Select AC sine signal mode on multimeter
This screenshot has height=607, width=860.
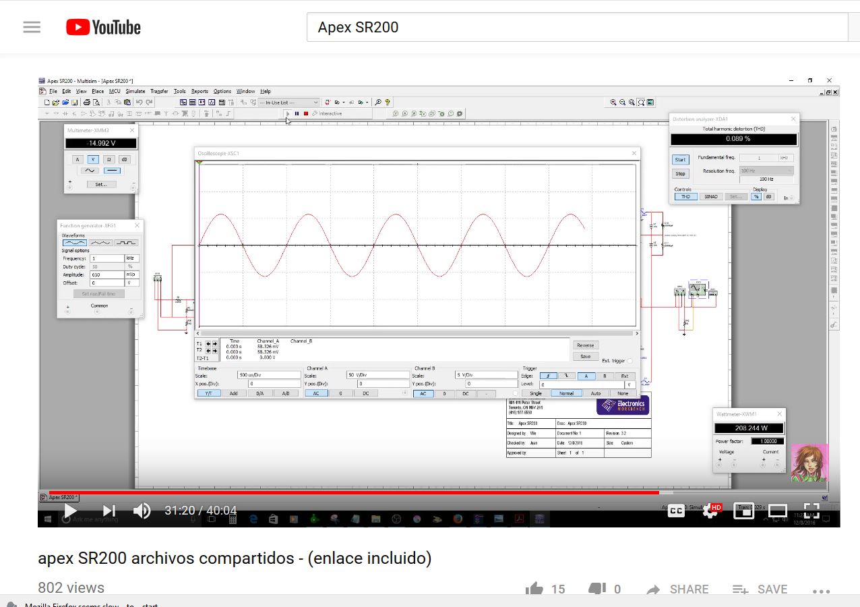(89, 171)
